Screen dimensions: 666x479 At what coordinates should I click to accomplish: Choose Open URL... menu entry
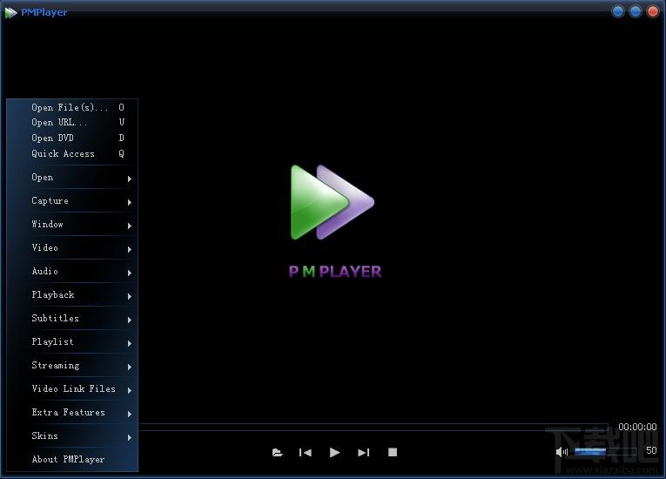72,123
